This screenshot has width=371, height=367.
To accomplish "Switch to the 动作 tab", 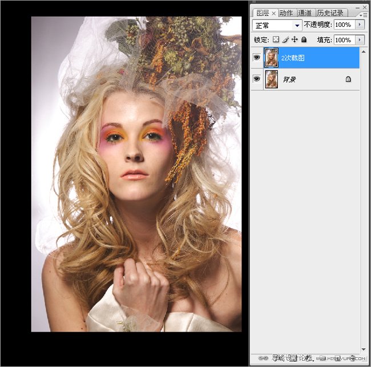I will click(286, 13).
